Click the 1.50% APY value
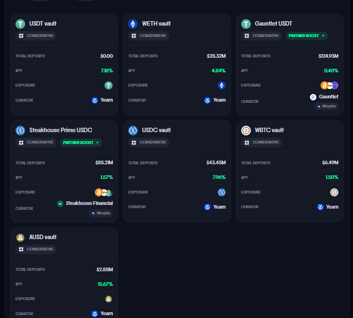This screenshot has height=318, width=353. [x=332, y=177]
